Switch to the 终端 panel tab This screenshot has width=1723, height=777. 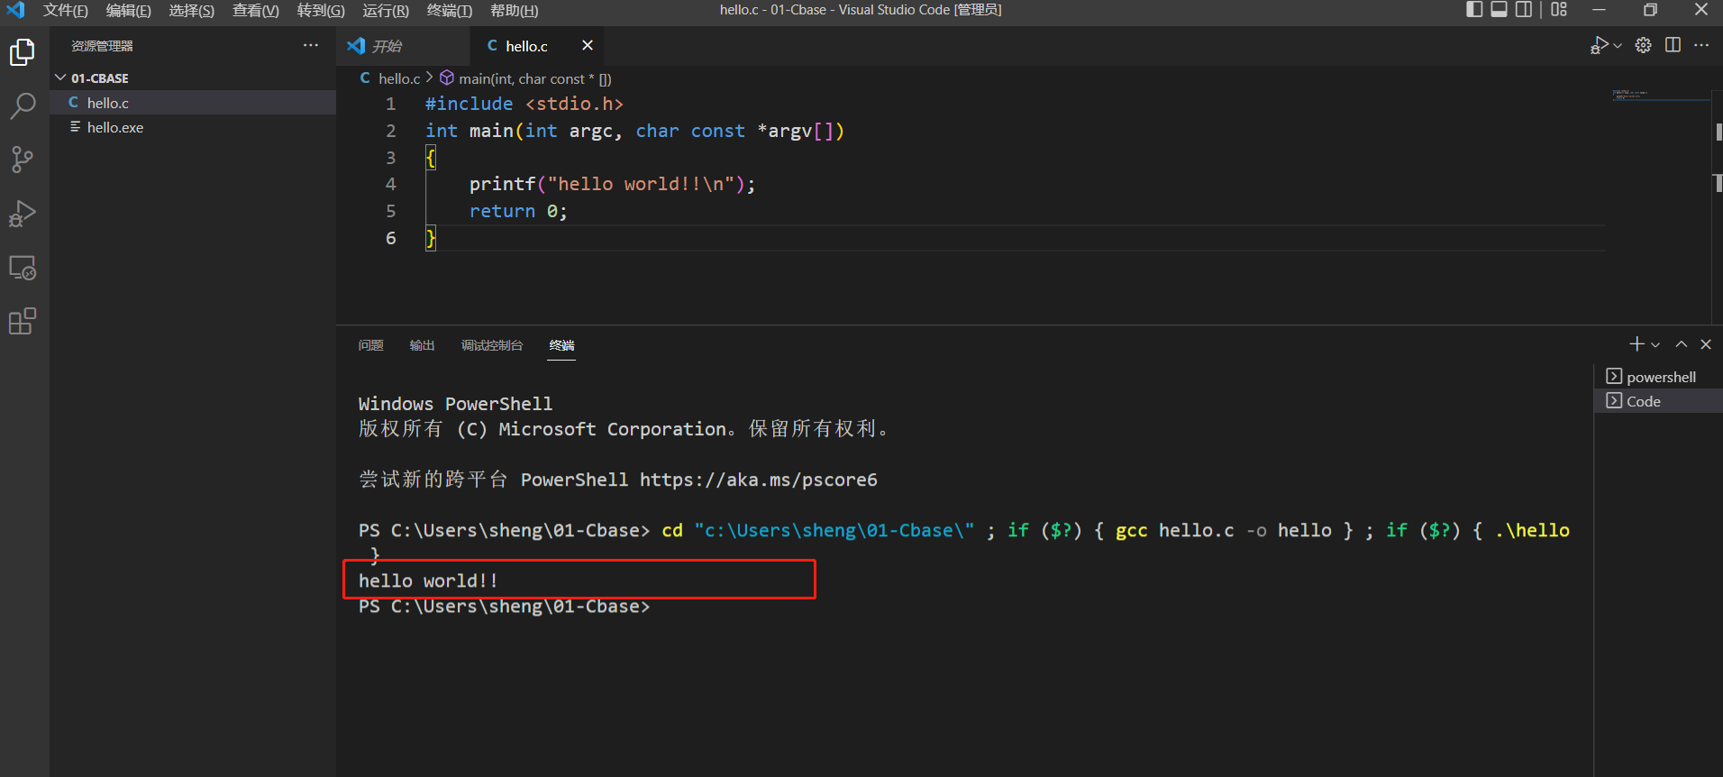[561, 345]
